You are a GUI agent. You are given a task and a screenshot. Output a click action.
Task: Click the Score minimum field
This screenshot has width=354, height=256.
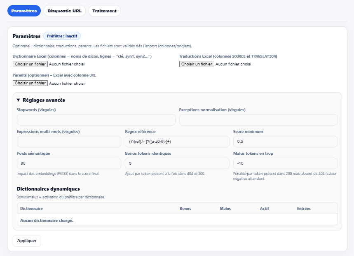pos(285,142)
